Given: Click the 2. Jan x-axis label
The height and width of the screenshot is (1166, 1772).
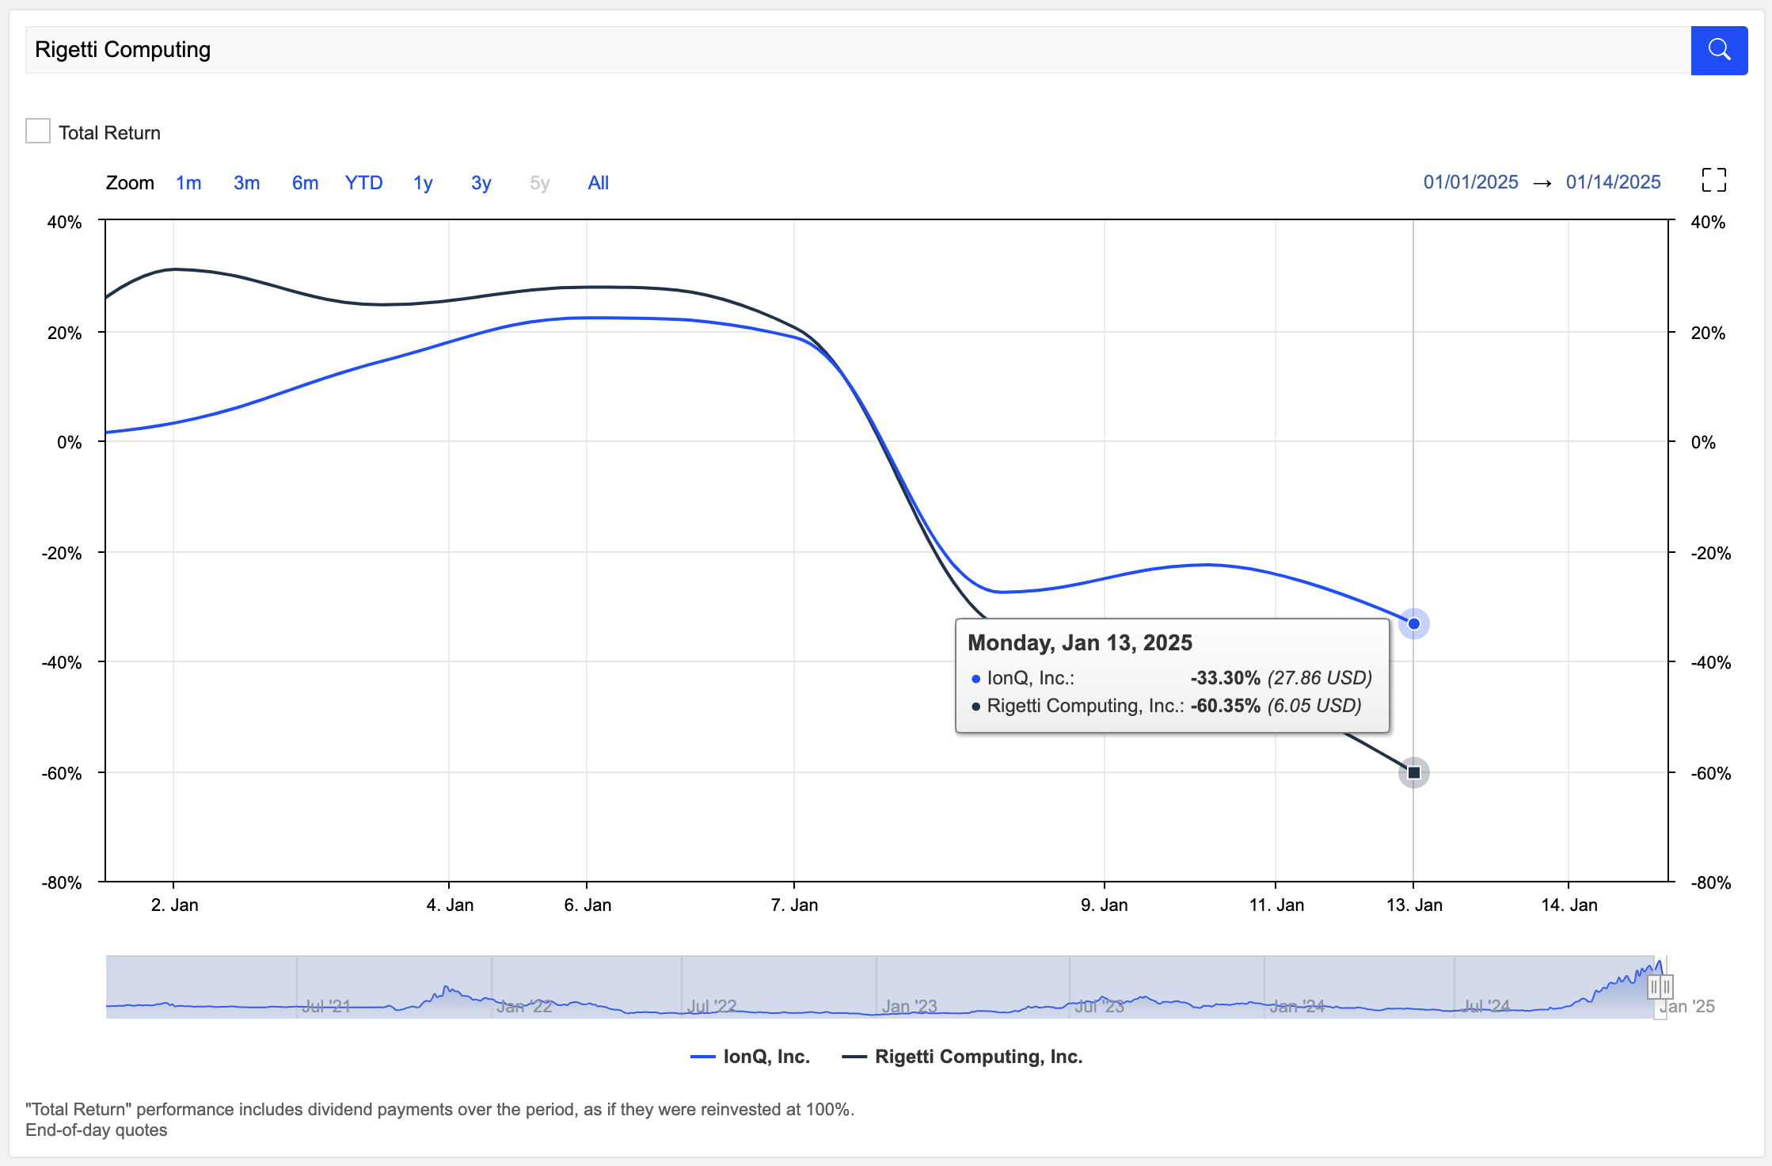Looking at the screenshot, I should (x=175, y=905).
